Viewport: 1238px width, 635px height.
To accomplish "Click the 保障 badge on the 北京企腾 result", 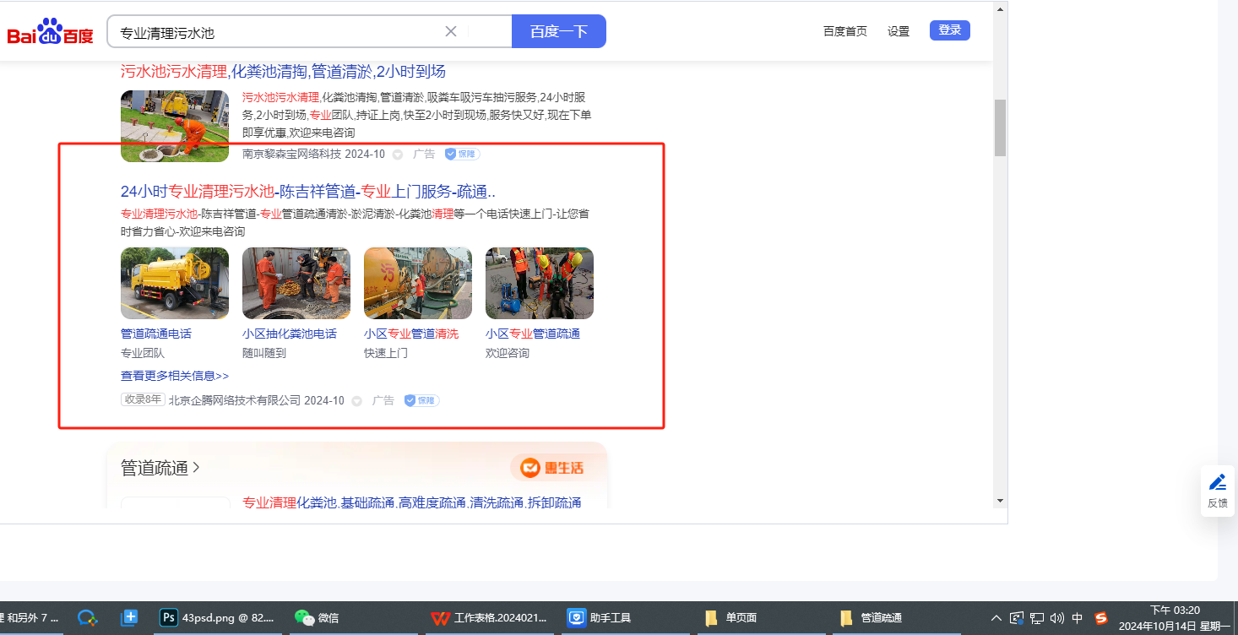I will coord(421,400).
